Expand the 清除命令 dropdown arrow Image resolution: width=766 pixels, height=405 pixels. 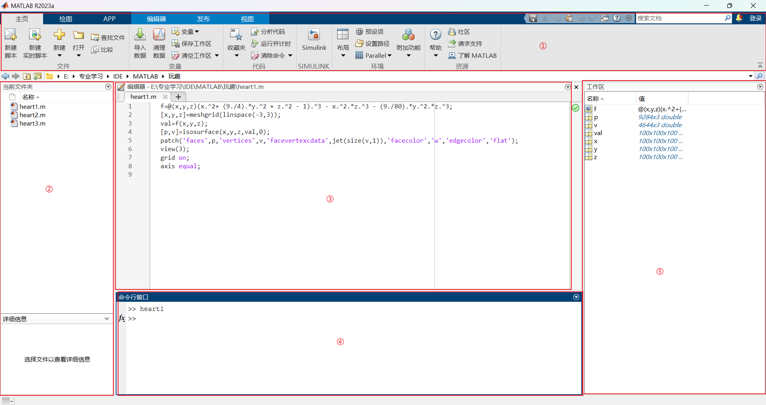(290, 55)
